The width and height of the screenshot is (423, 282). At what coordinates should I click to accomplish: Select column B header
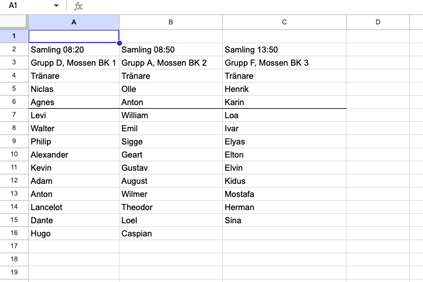170,22
